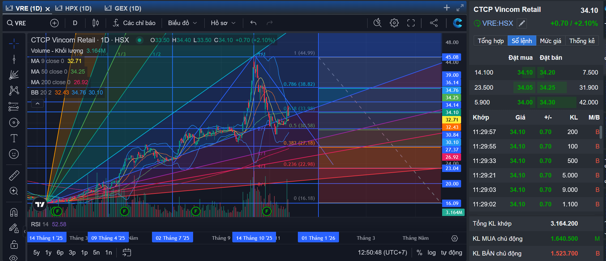Collapse the left drawing toolbar arrow
Screen dimensions: 606x261
pyautogui.click(x=25, y=231)
